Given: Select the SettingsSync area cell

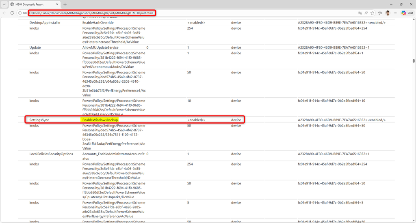Looking at the screenshot, I should pos(39,120).
